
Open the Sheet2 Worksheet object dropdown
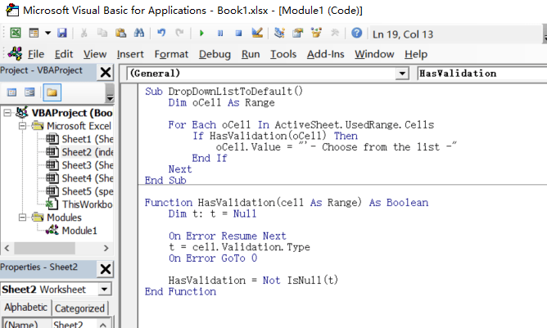(x=104, y=290)
